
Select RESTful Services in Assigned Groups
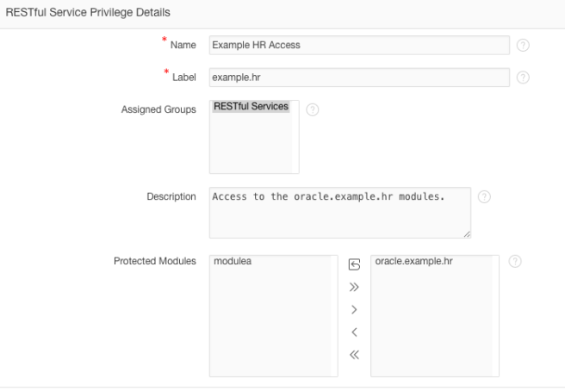click(x=251, y=107)
